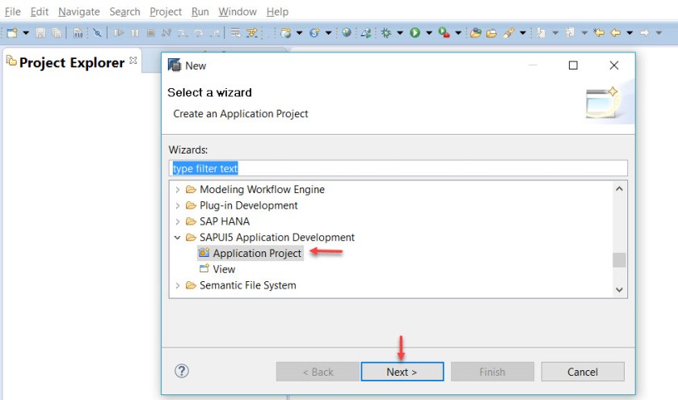Image resolution: width=678 pixels, height=400 pixels.
Task: Click the Open Type folder icon
Action: [x=476, y=33]
